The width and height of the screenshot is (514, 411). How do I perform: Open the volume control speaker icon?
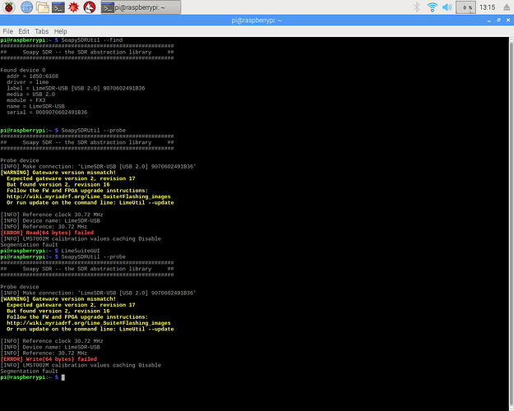[x=447, y=7]
